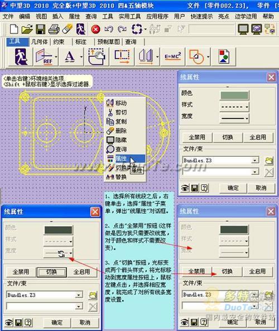Switch to the 约束 tab
The width and height of the screenshot is (279, 331).
[59, 42]
